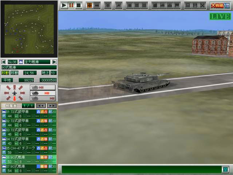
Task: Click the monitor-shaped toolbar icon
Action: [188, 5]
